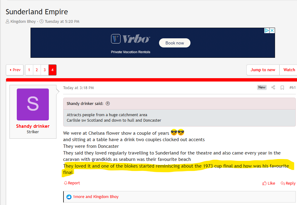Close the Vrbo ad with X icon
Screen dimensions: 297x205
tap(272, 31)
